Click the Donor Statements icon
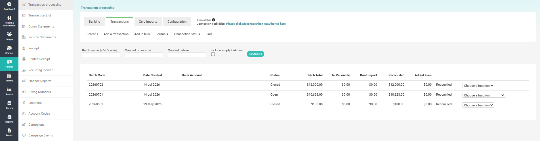 [x=24, y=26]
